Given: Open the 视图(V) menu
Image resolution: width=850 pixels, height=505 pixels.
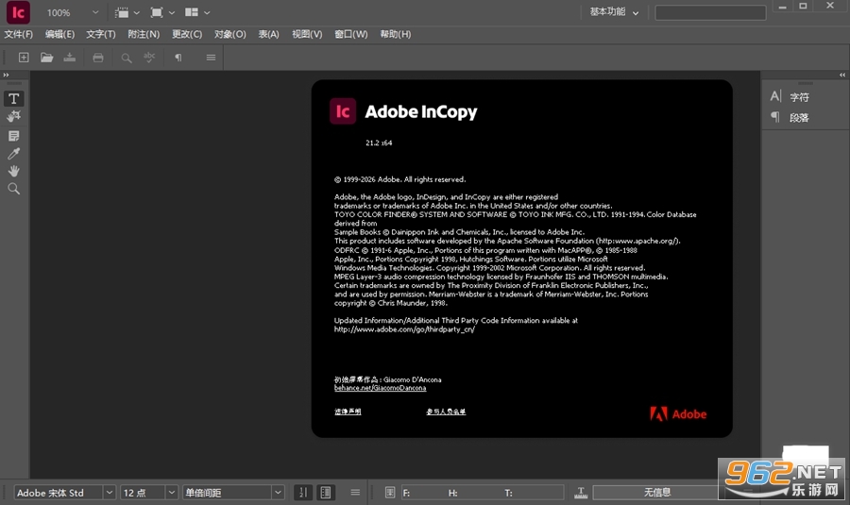Looking at the screenshot, I should click(x=307, y=34).
